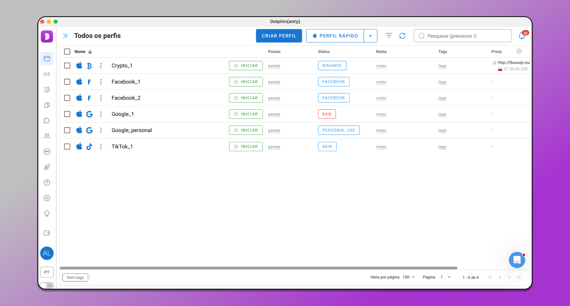The height and width of the screenshot is (306, 570).
Task: Open the PT language selector
Action: [x=47, y=272]
